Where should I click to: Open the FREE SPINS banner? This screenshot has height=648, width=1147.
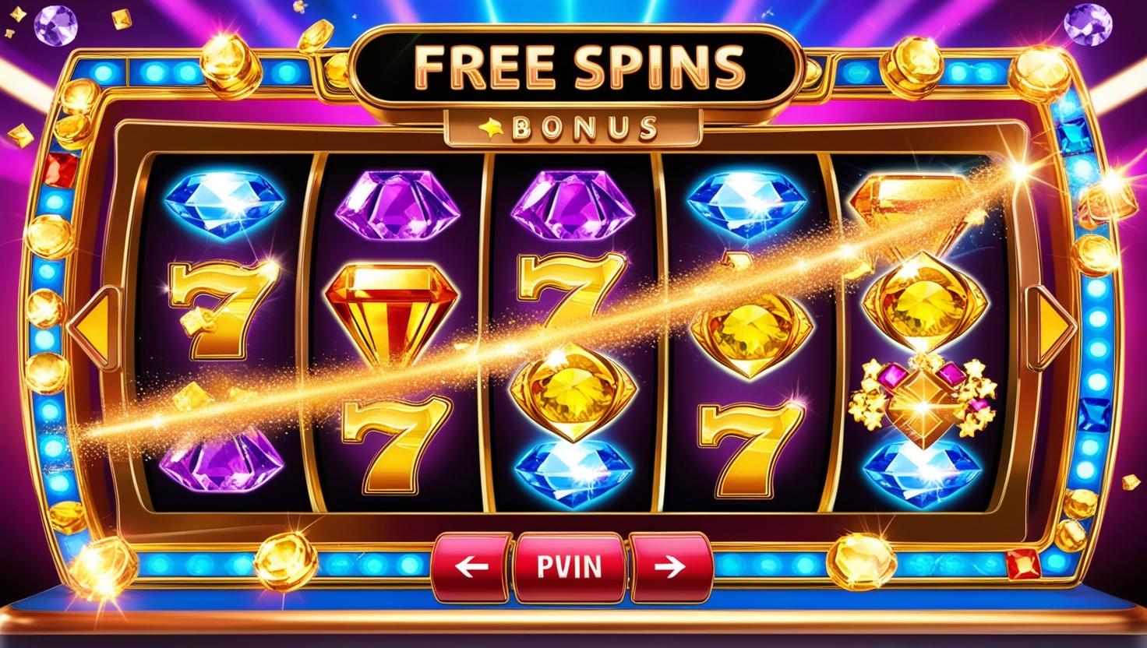coord(575,68)
